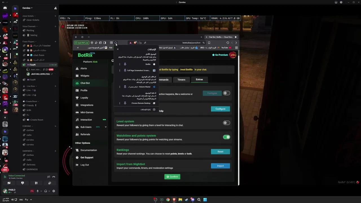Image resolution: width=361 pixels, height=203 pixels.
Task: Click the Import from Nightbot button
Action: tap(220, 166)
